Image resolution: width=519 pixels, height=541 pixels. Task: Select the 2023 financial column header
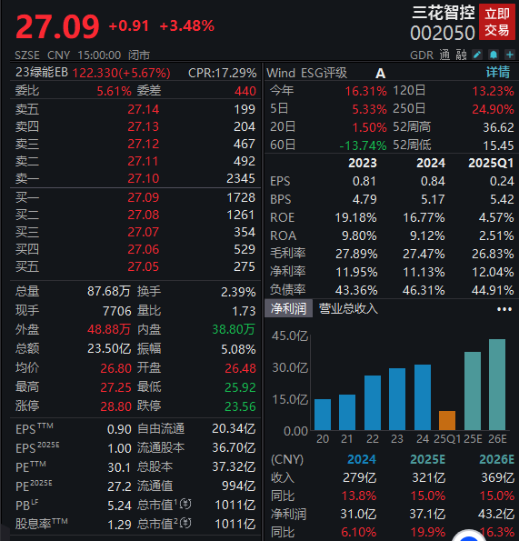coord(363,163)
